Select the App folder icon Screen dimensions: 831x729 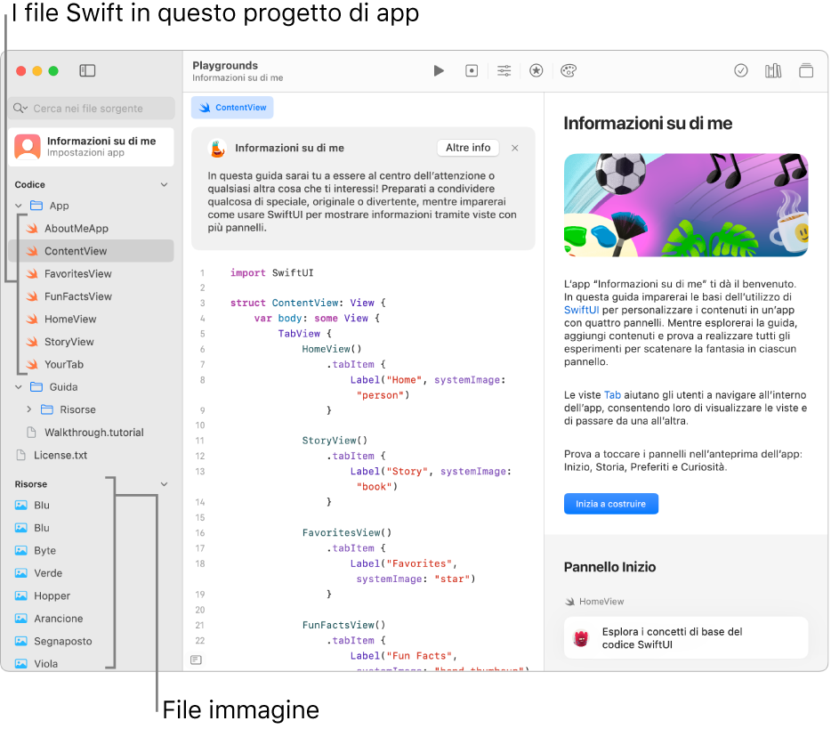pos(36,206)
